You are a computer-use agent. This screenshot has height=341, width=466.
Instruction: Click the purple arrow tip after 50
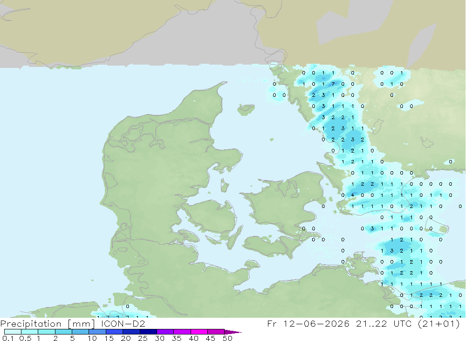click(x=233, y=332)
